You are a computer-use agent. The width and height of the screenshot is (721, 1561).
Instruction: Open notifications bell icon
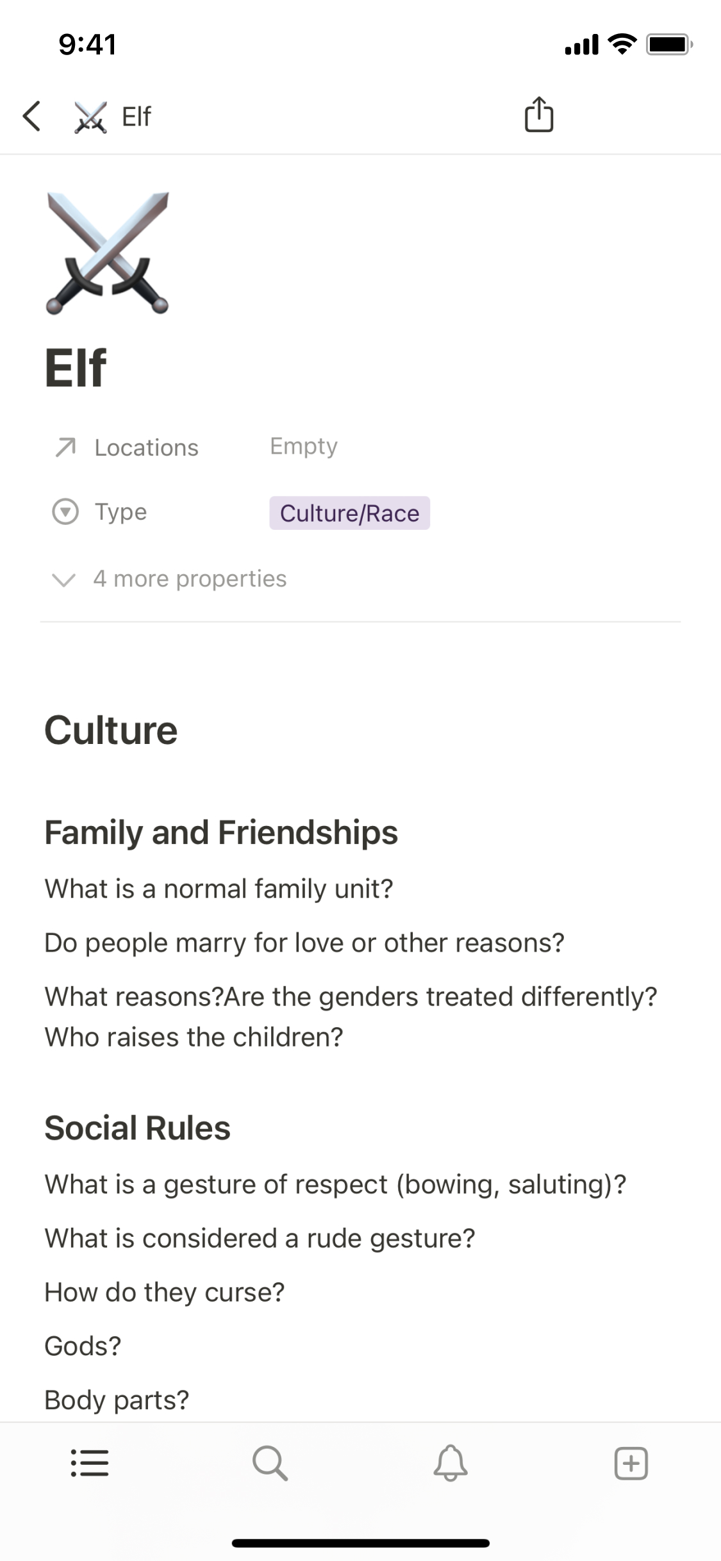451,1464
